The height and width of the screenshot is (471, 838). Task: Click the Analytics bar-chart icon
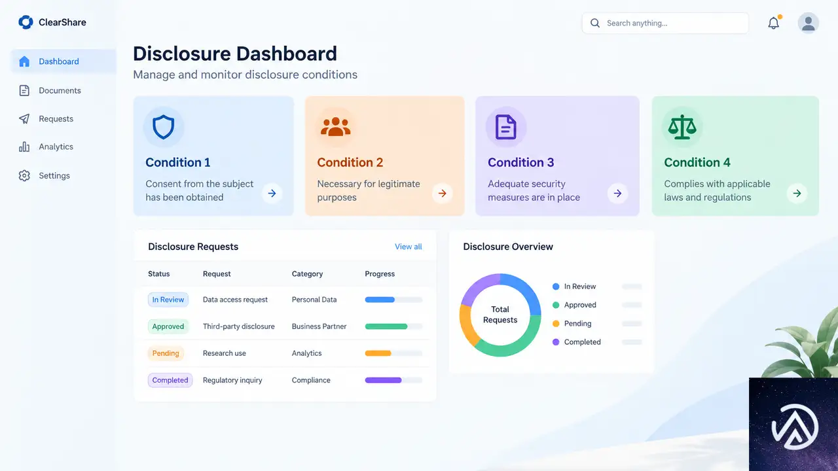click(x=24, y=147)
